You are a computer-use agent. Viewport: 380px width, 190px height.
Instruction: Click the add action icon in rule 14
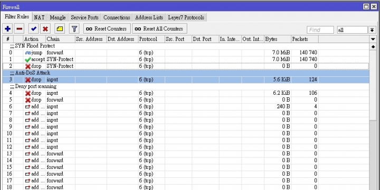click(27, 161)
